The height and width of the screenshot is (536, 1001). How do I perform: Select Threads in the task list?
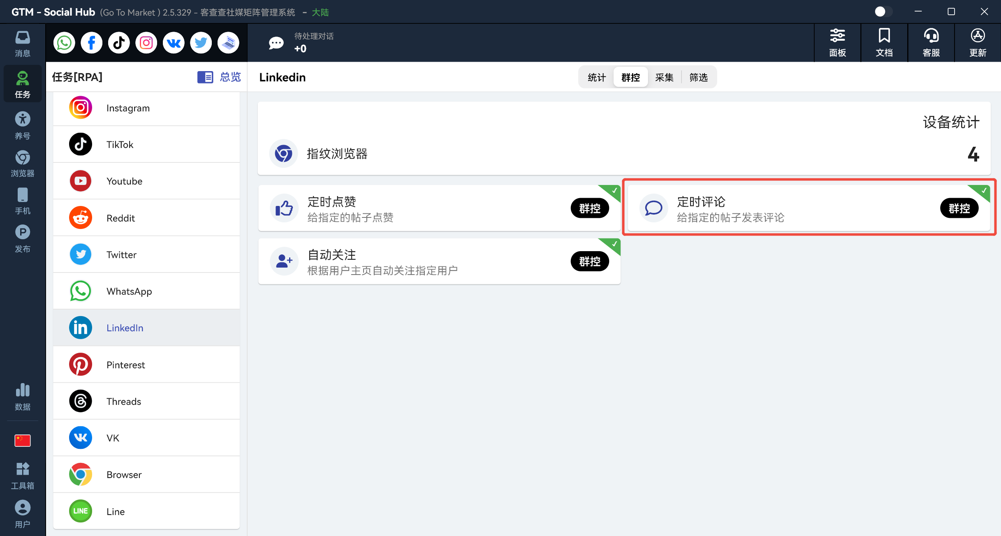click(146, 401)
